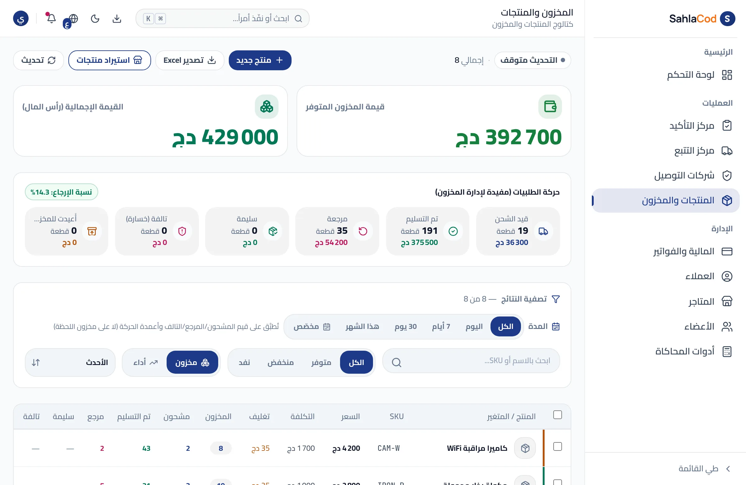Click check-circle icon in تم التسليم tile
The image size is (746, 485).
click(453, 231)
